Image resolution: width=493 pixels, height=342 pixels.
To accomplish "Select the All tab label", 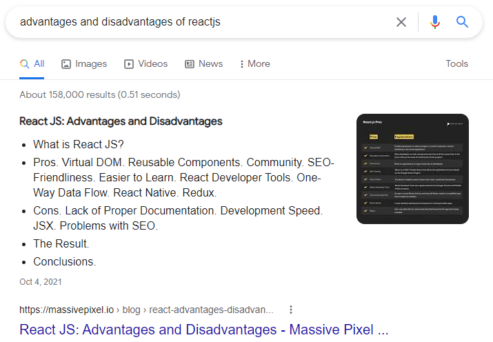I will click(39, 64).
